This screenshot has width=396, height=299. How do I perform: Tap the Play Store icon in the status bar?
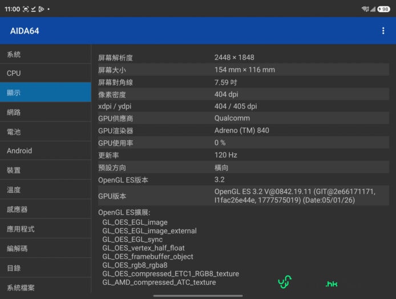(x=41, y=9)
